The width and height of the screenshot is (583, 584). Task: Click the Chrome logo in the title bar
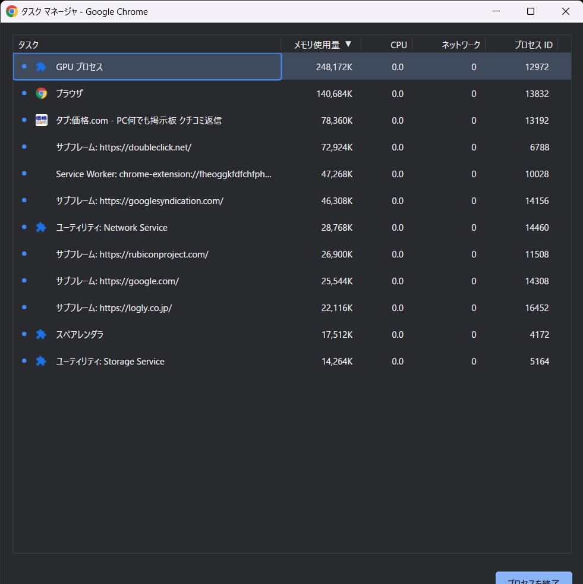pos(12,11)
